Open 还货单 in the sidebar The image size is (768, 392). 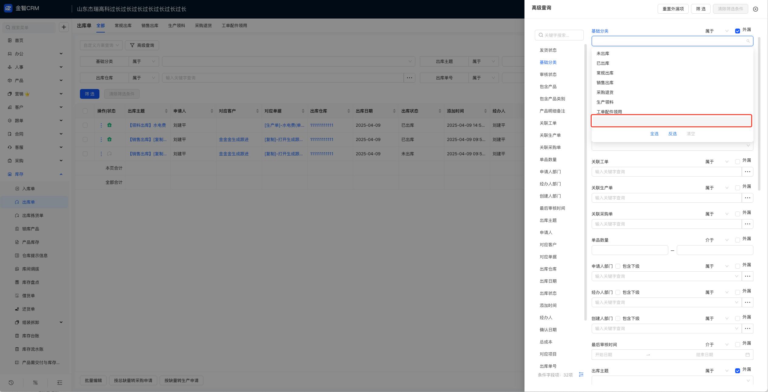tap(29, 309)
